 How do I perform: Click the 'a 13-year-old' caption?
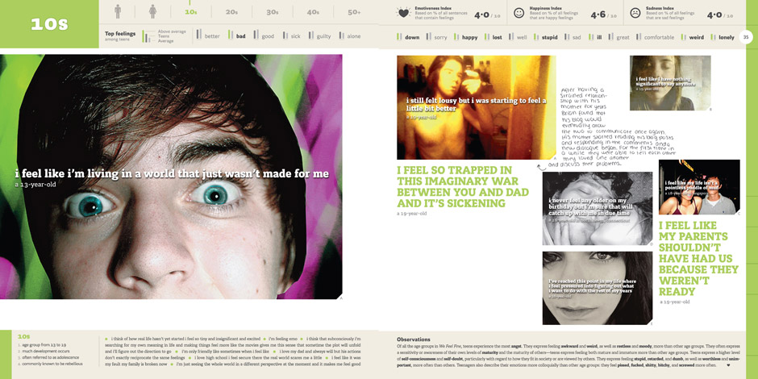pos(35,185)
